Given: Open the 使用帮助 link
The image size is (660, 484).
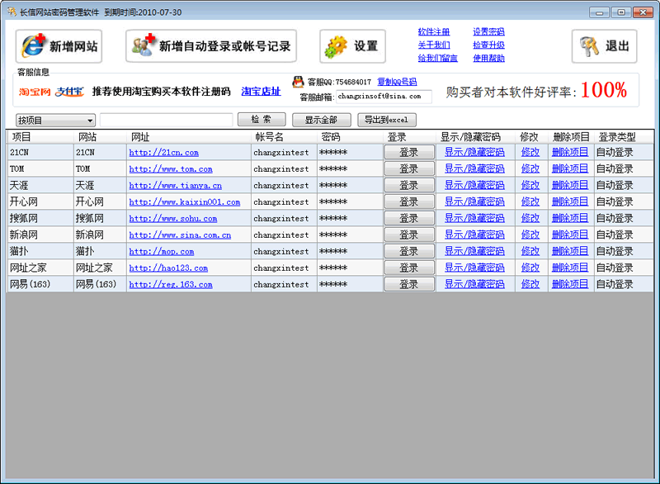Looking at the screenshot, I should coord(488,58).
